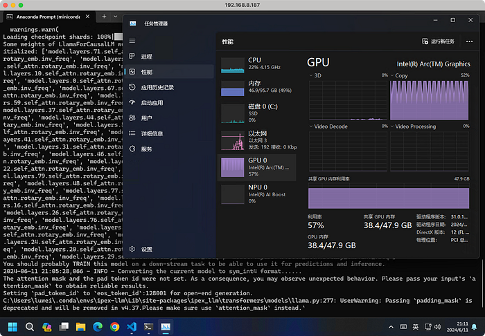The image size is (485, 336).
Task: Select the Performance (性能) page
Action: (170, 72)
